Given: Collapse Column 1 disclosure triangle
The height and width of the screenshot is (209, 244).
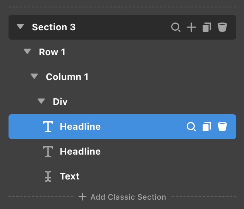Looking at the screenshot, I should 34,76.
